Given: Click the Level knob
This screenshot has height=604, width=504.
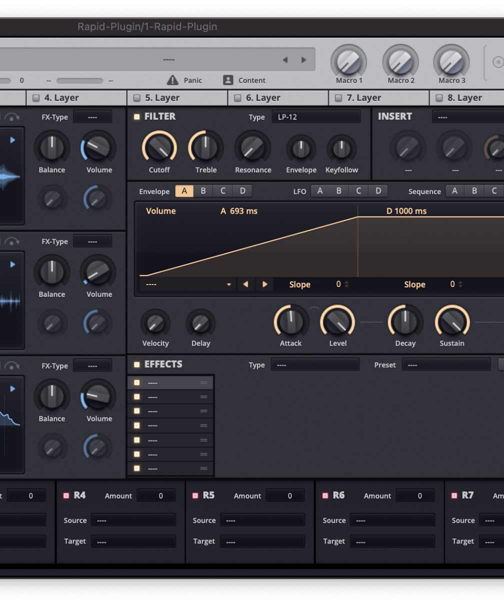Looking at the screenshot, I should pos(337,321).
